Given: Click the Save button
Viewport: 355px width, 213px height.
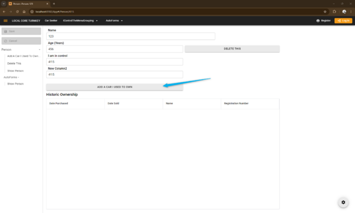Looking at the screenshot, I should [x=21, y=31].
